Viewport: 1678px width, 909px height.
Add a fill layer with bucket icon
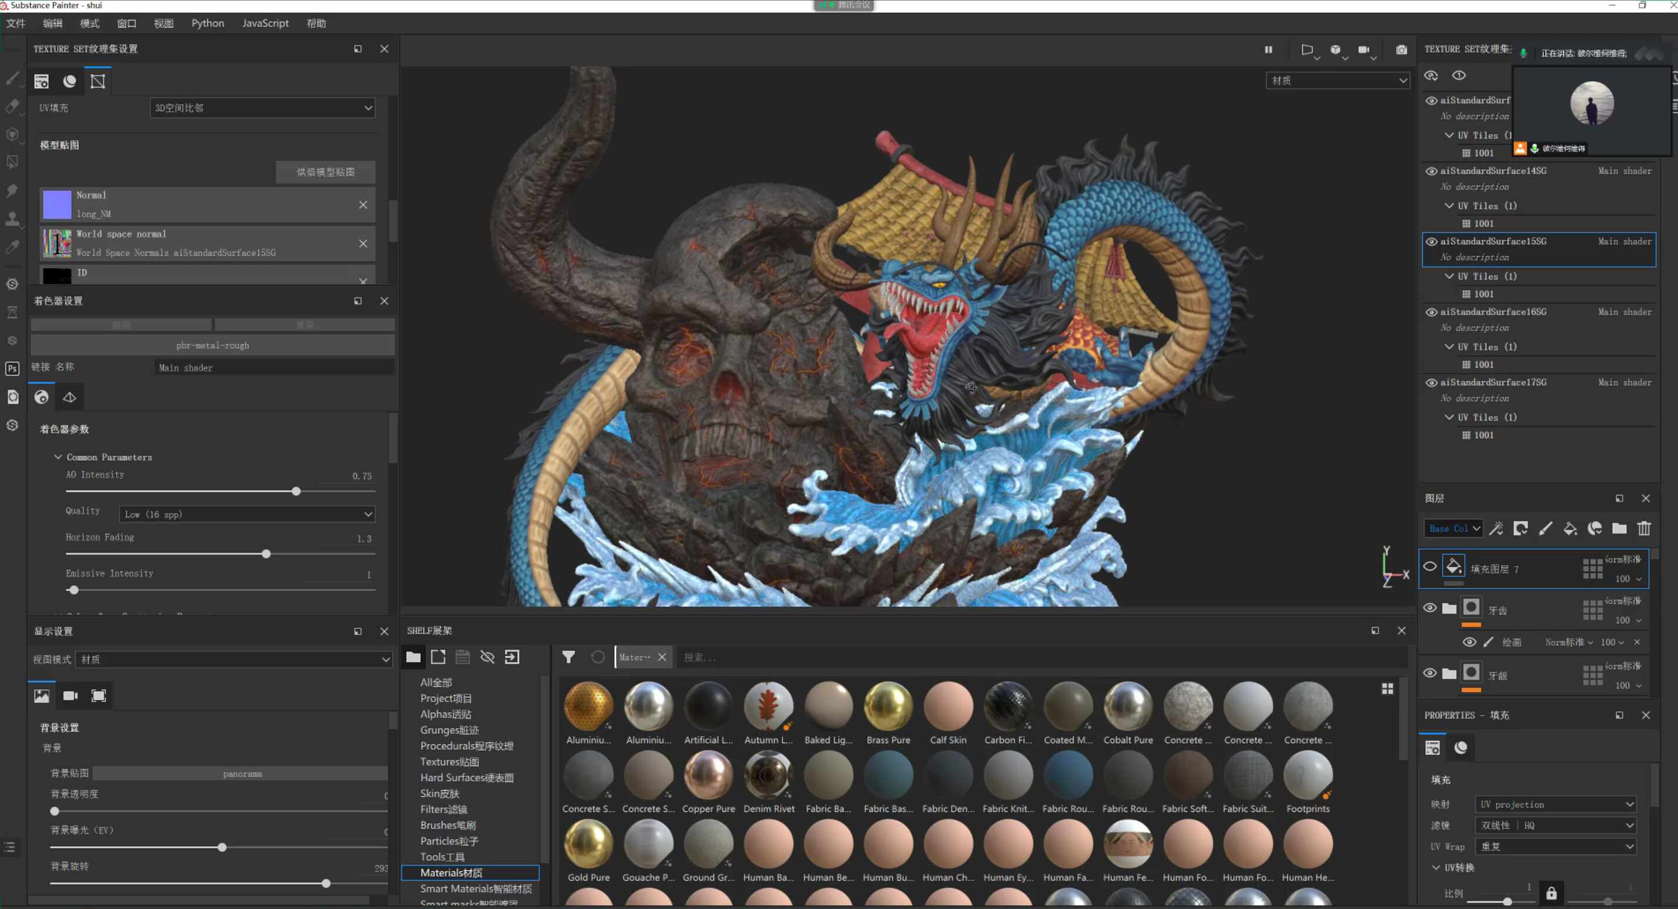pyautogui.click(x=1570, y=528)
